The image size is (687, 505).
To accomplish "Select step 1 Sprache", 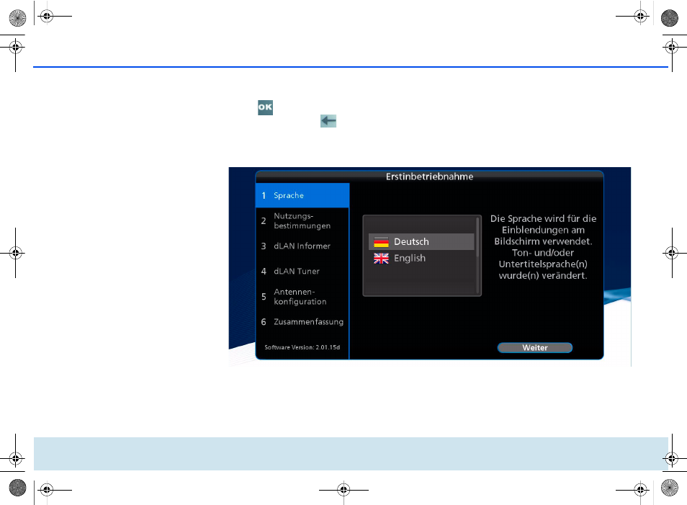I will coord(302,195).
